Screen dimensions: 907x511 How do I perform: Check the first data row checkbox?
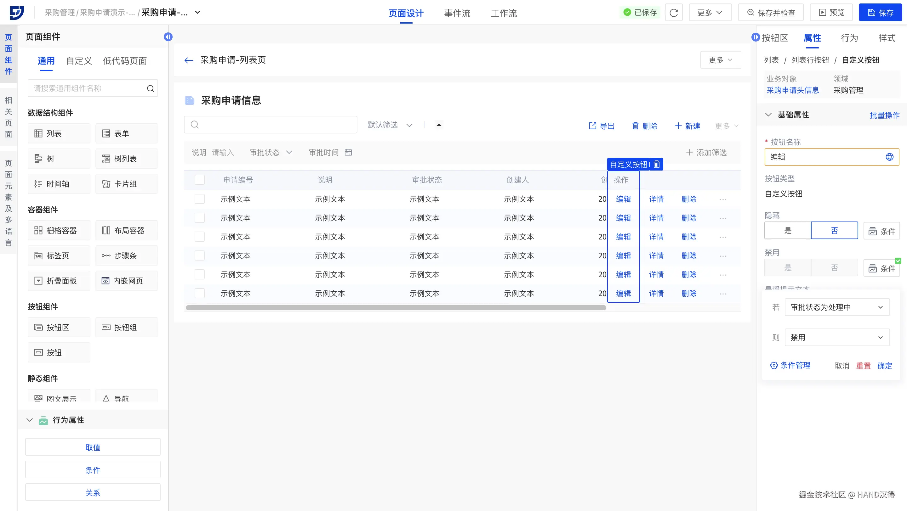click(x=200, y=199)
